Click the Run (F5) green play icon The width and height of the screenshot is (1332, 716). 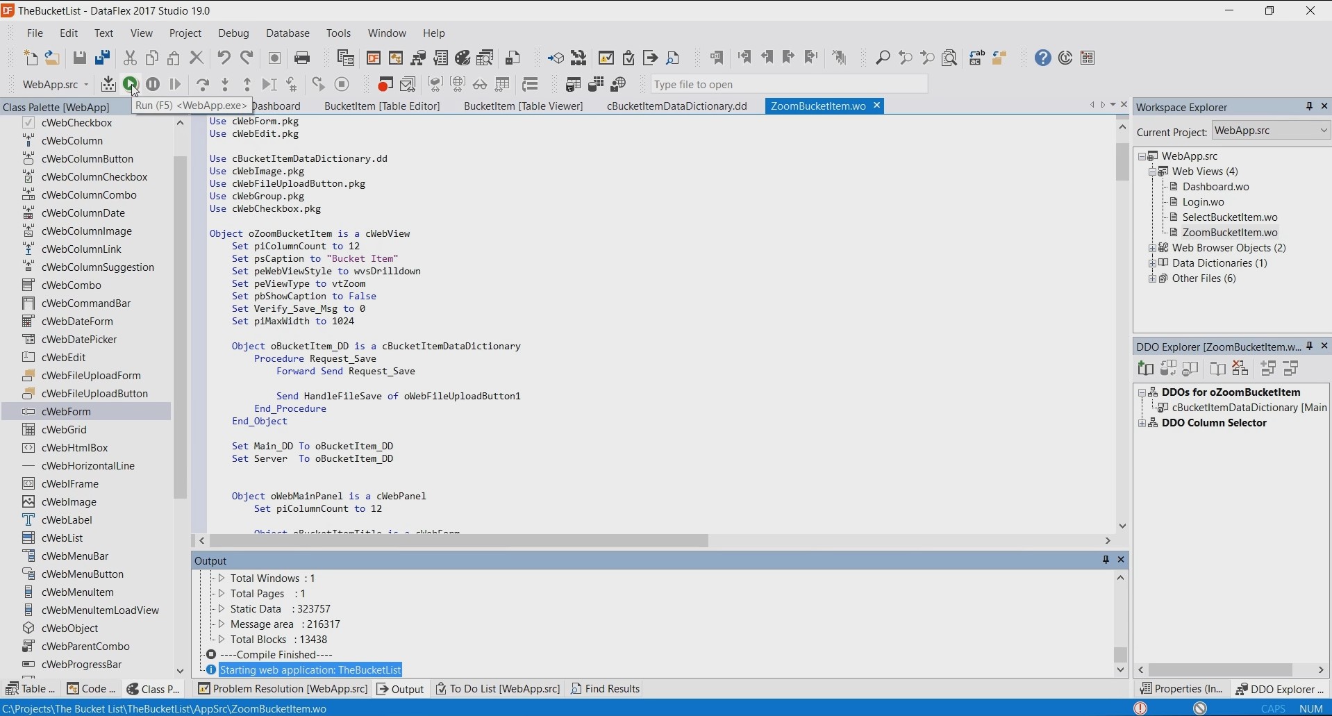130,84
